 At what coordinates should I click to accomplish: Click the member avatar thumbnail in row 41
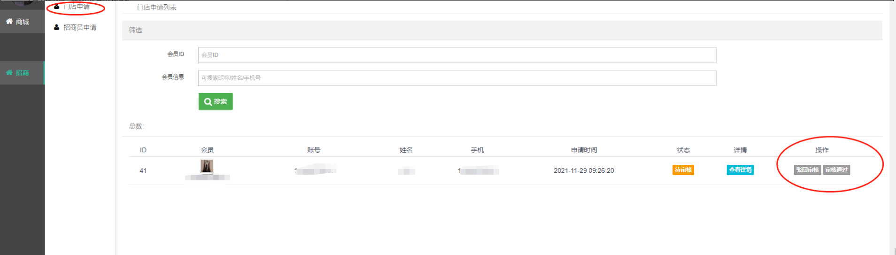(207, 166)
